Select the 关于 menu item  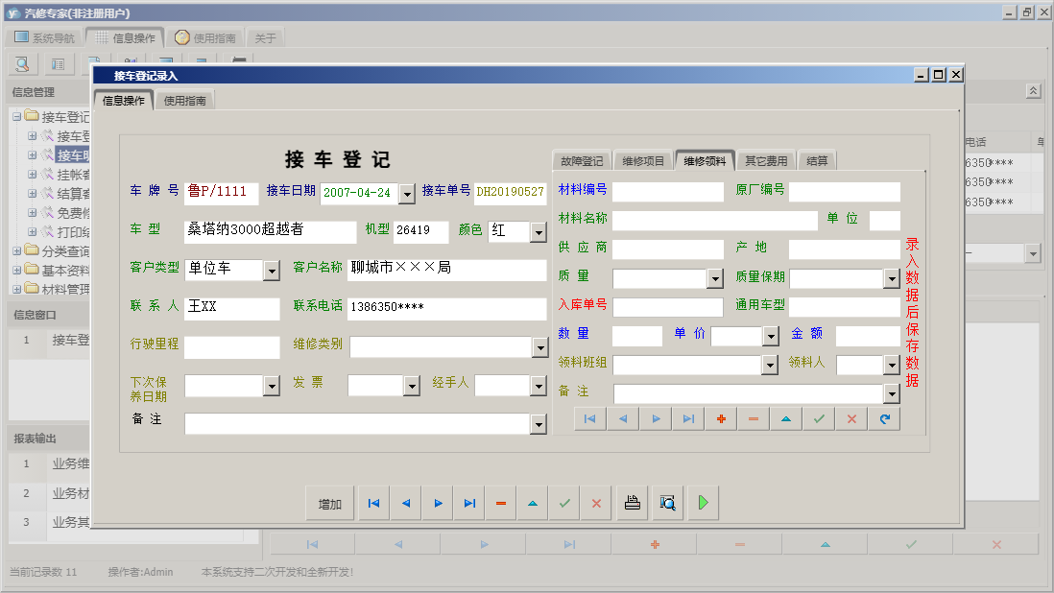coord(265,36)
